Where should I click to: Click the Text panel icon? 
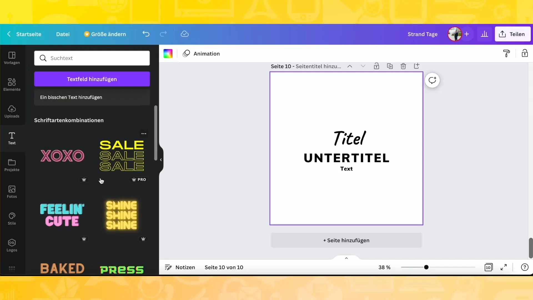[12, 138]
